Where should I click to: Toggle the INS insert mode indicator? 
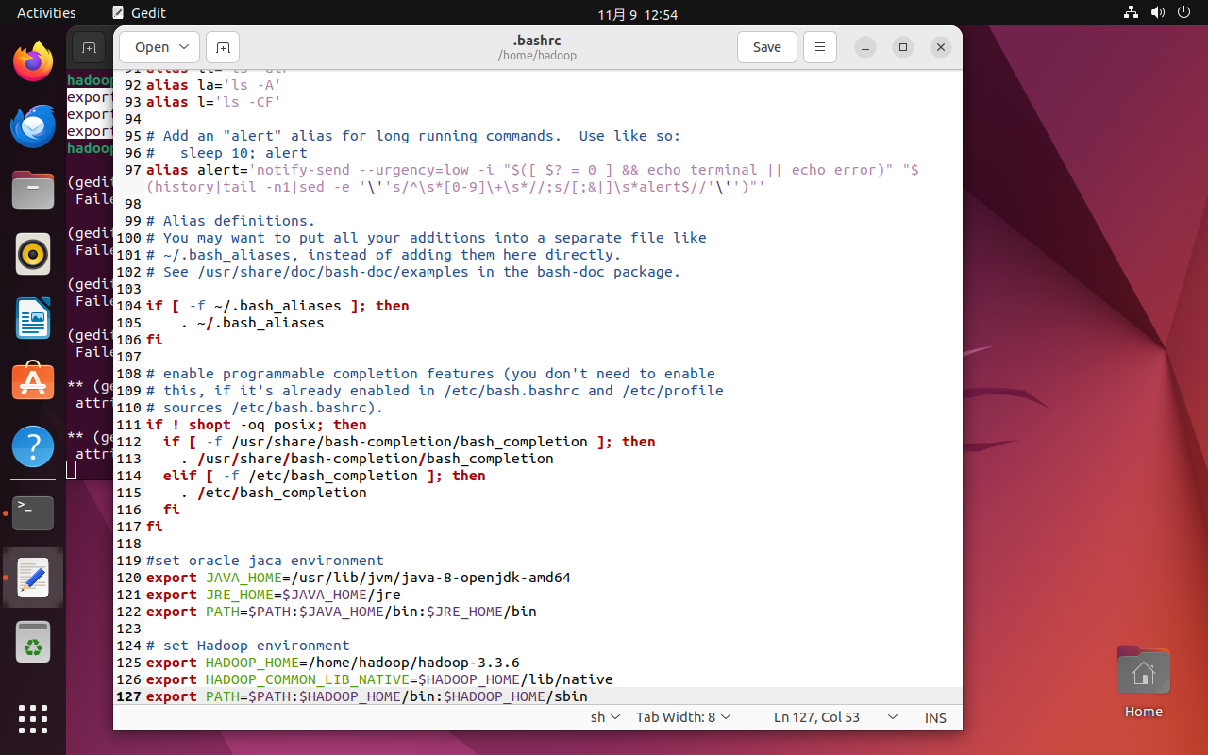[935, 717]
